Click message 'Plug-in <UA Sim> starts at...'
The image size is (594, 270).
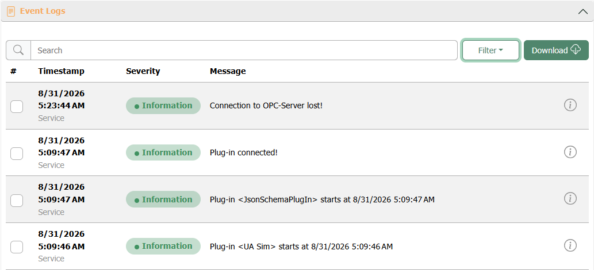[301, 247]
